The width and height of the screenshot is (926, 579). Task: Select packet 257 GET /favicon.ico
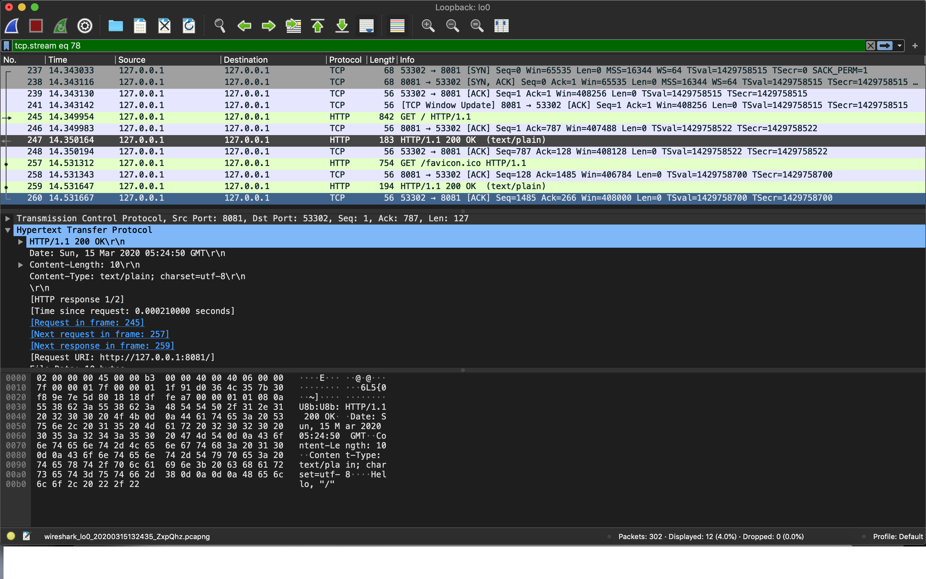point(463,163)
